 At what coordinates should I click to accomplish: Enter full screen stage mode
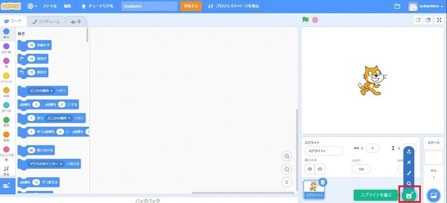(439, 20)
